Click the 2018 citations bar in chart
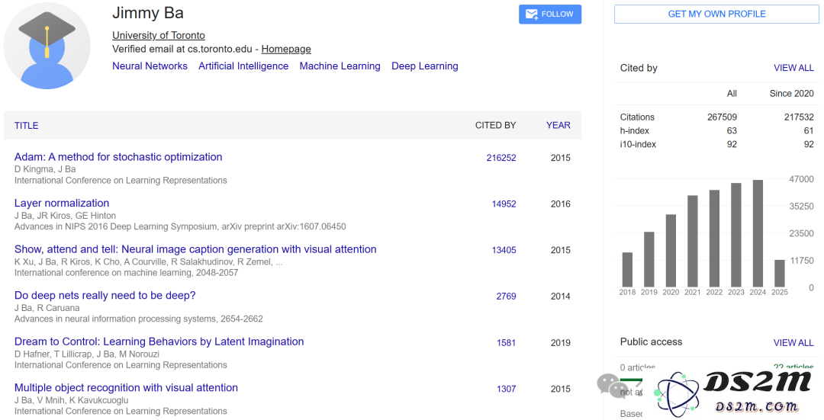 tap(627, 269)
